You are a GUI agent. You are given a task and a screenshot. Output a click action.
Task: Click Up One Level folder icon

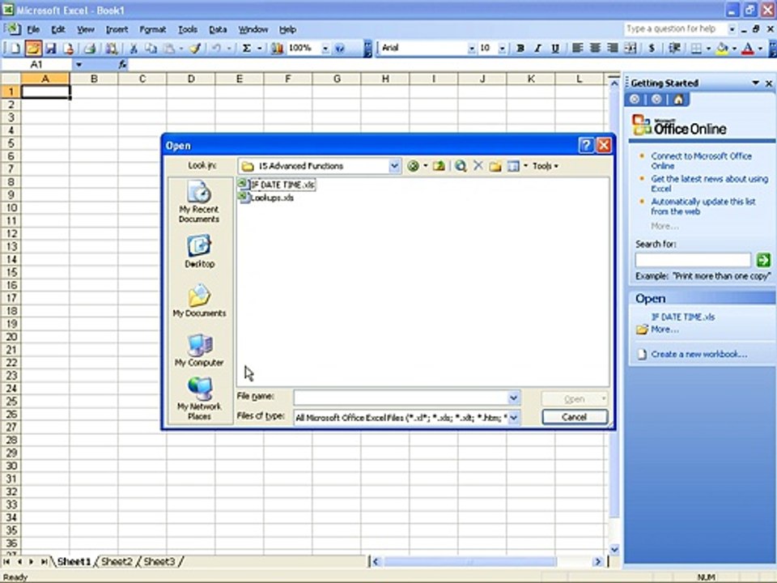[x=439, y=166]
